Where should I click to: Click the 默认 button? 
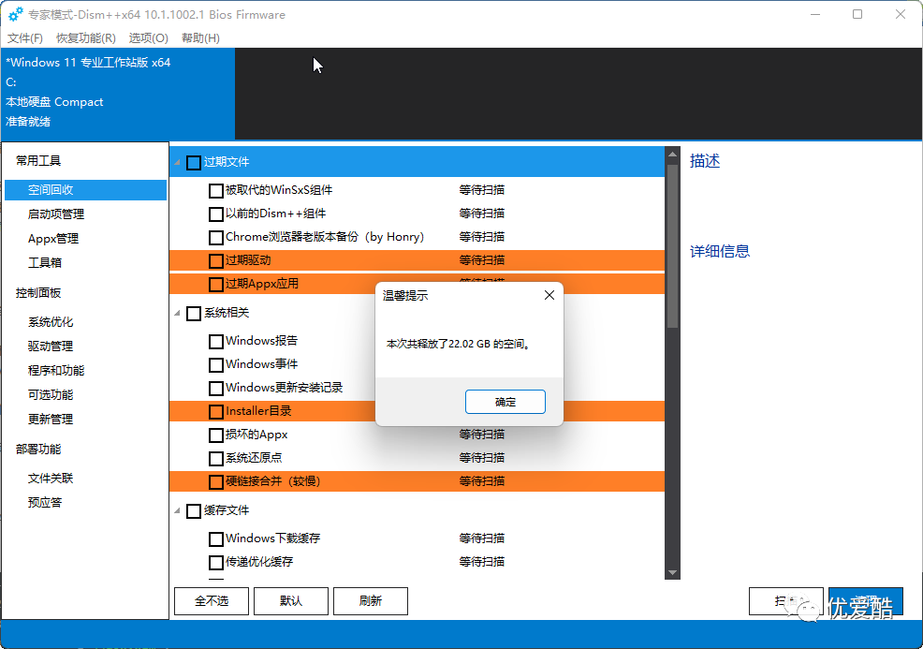pos(291,600)
